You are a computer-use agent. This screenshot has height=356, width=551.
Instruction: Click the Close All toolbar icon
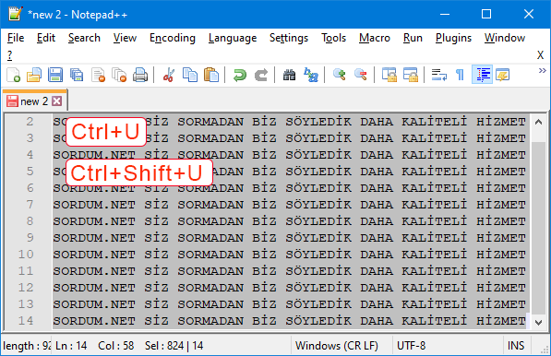point(119,75)
